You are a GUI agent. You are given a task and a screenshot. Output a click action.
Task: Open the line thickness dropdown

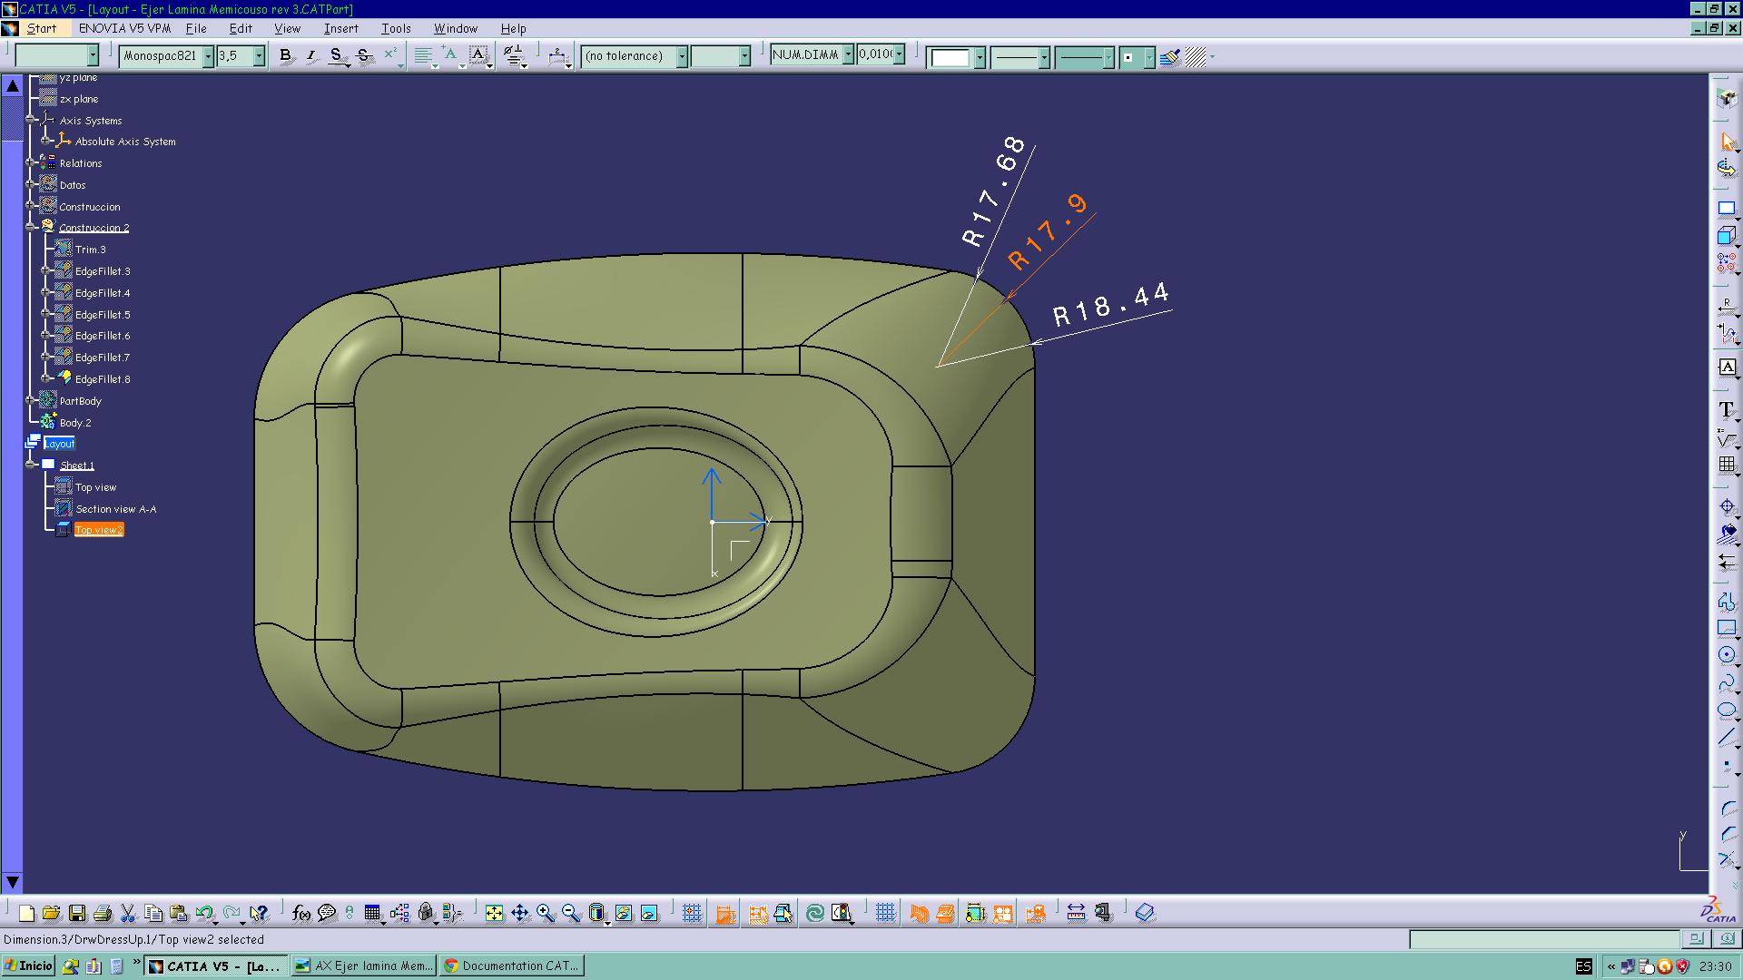1044,58
